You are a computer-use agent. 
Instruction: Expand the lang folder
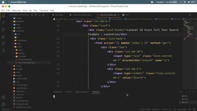coord(18,25)
